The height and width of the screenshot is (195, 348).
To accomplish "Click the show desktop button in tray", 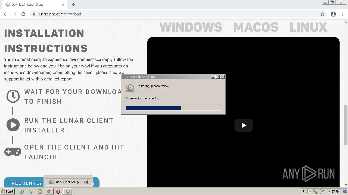I will point(345,191).
